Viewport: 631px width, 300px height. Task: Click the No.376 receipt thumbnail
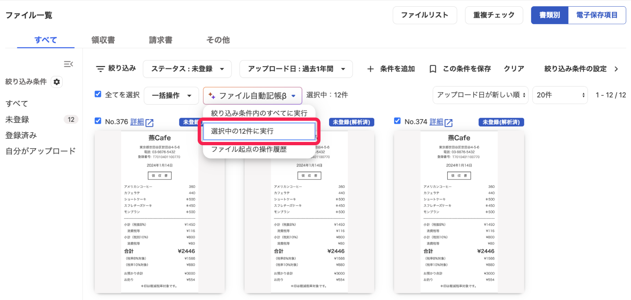click(160, 212)
